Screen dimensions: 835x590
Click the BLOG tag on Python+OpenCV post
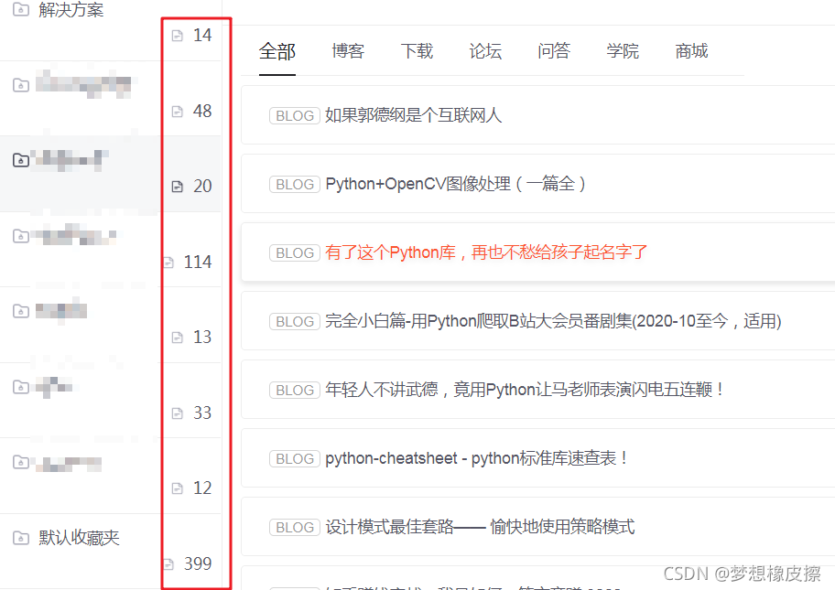[x=295, y=184]
